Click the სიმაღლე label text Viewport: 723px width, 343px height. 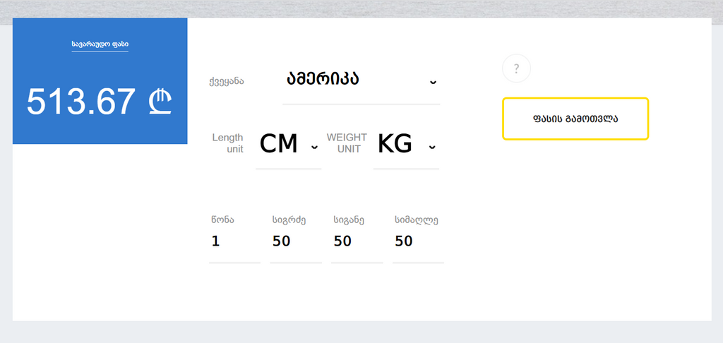click(x=417, y=220)
